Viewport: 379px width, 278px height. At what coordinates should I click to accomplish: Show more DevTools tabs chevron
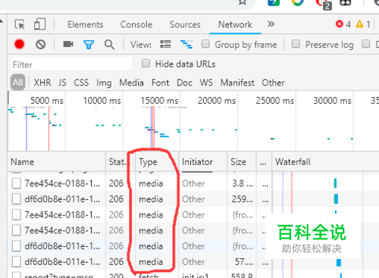271,24
